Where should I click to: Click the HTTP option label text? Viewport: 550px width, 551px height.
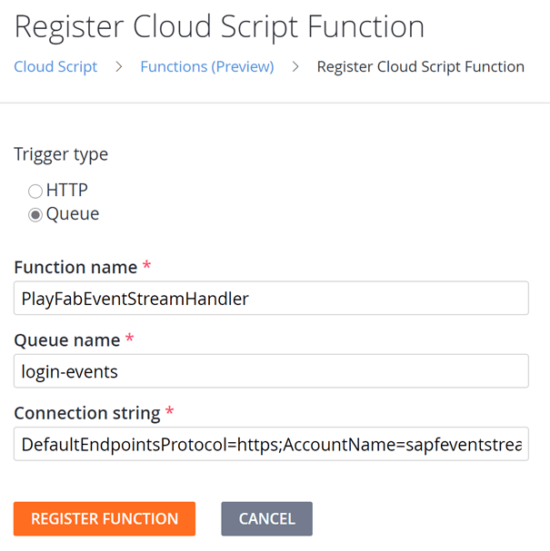(66, 191)
